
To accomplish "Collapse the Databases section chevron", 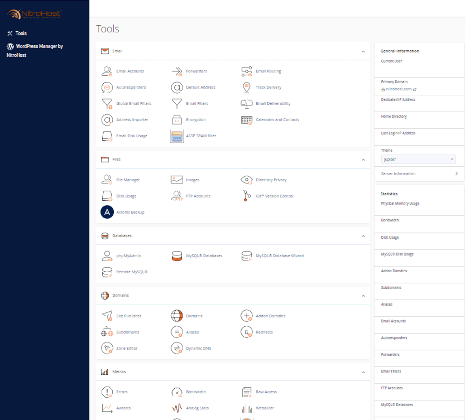I will [x=363, y=236].
